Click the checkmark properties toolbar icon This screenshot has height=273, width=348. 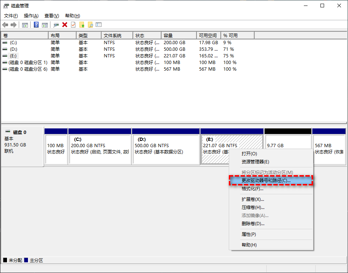pyautogui.click(x=73, y=25)
